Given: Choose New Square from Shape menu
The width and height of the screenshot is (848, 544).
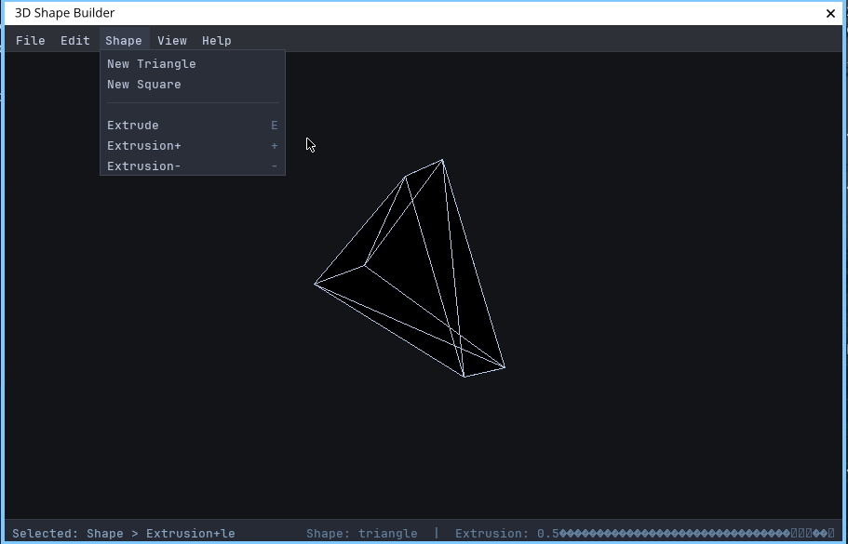Looking at the screenshot, I should [x=193, y=85].
